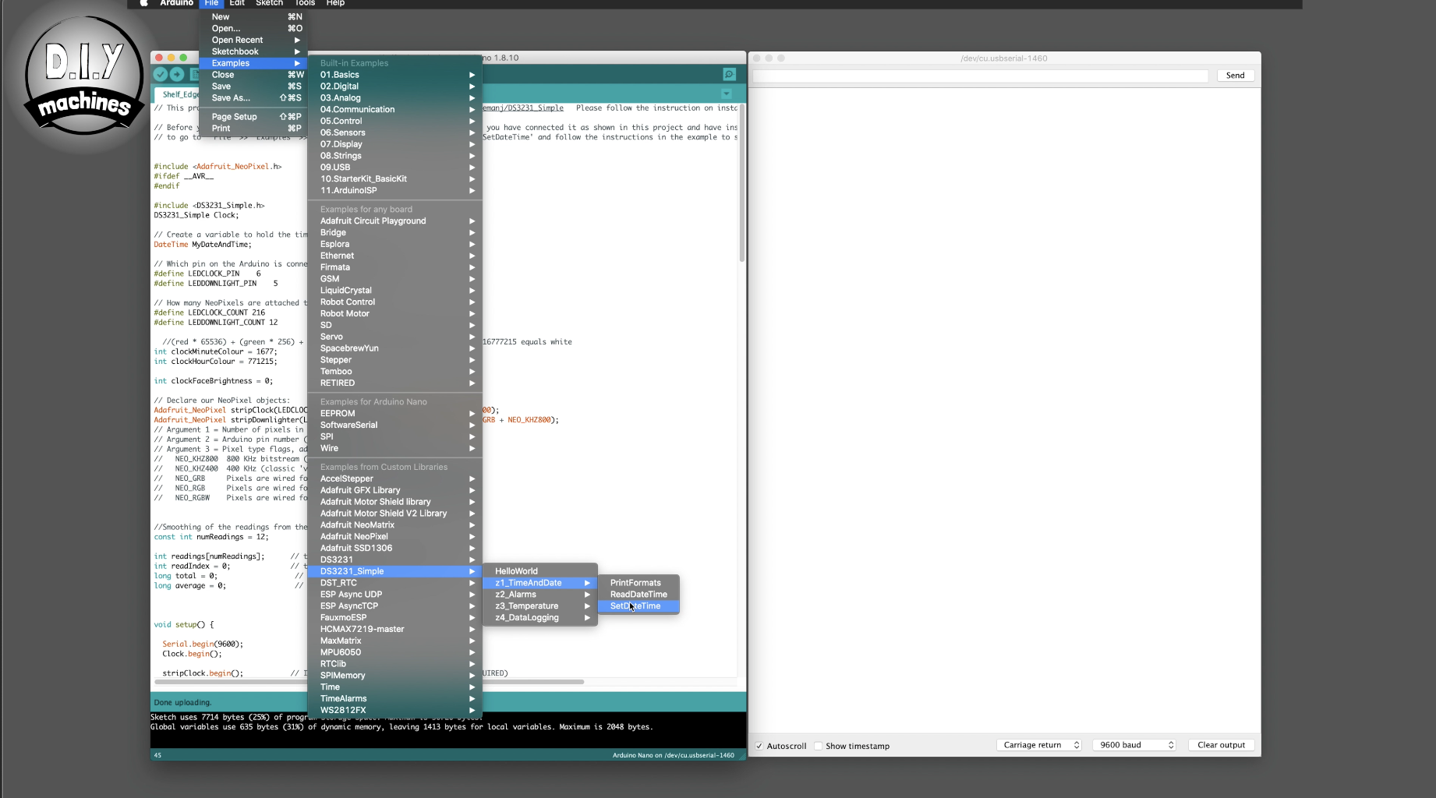Expand the z4_DataLogging submenu
The height and width of the screenshot is (798, 1436).
click(540, 618)
